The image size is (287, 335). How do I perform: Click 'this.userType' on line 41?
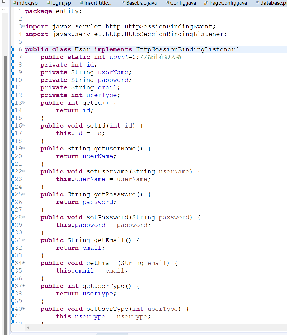81,317
